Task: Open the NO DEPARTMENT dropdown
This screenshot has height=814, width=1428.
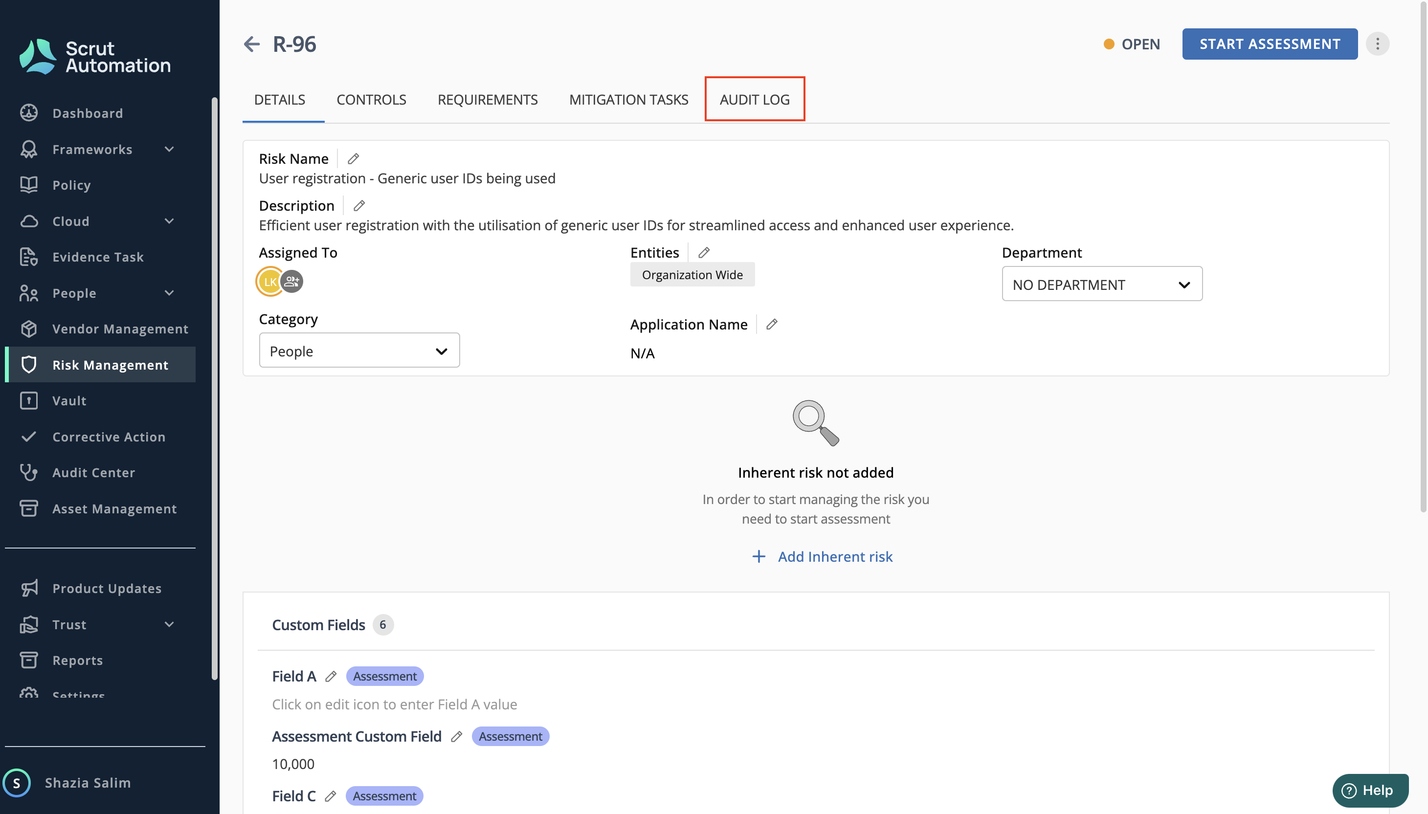Action: point(1102,284)
